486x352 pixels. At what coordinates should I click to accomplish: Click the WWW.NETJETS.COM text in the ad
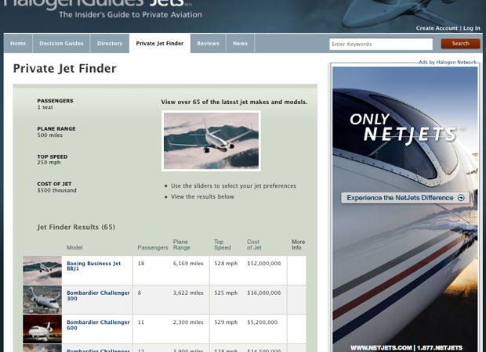381,348
